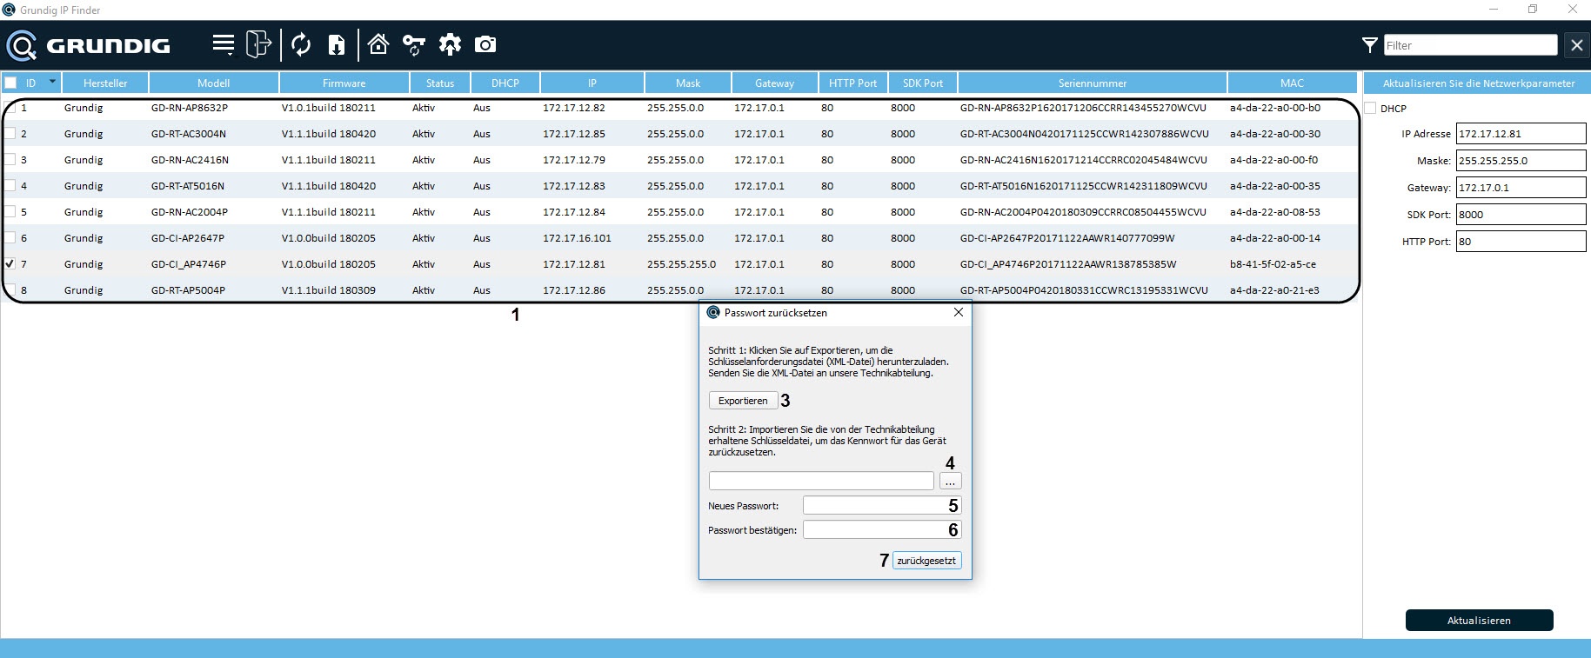Click the home icon
1591x658 pixels.
coord(378,44)
